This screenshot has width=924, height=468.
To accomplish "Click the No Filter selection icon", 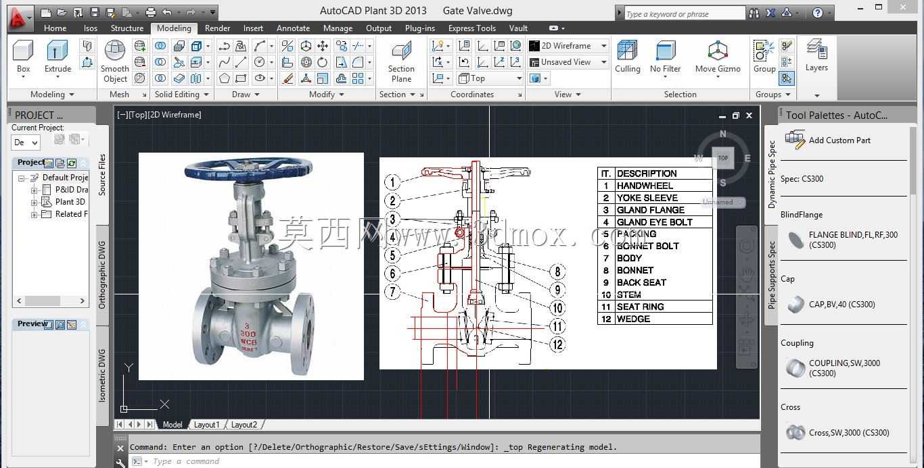I will click(x=665, y=57).
